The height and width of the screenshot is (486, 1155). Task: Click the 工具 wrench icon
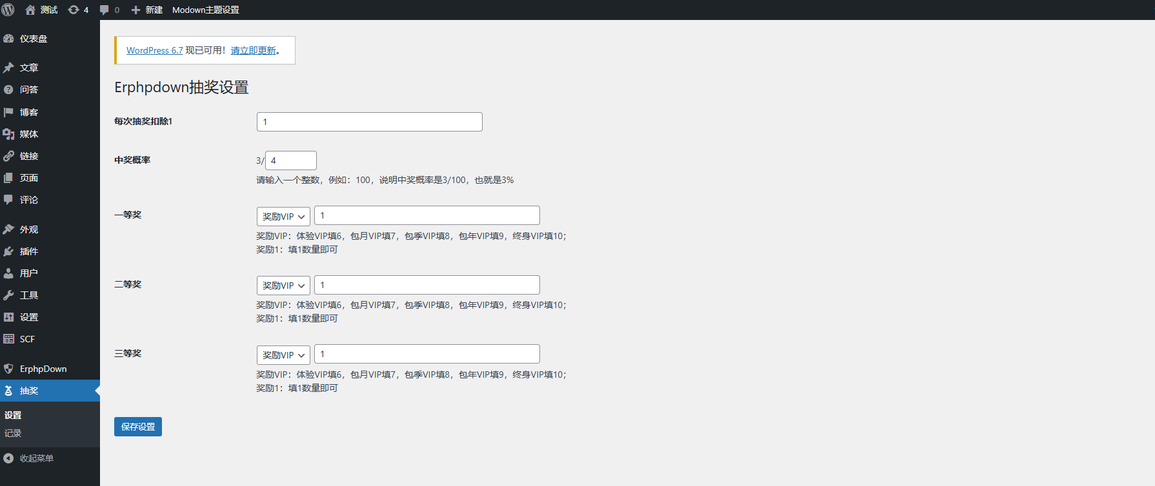tap(8, 295)
